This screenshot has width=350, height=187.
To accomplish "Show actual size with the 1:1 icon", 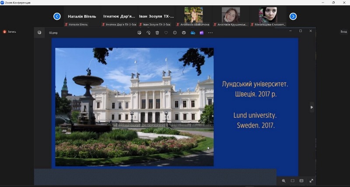I will click(x=301, y=180).
